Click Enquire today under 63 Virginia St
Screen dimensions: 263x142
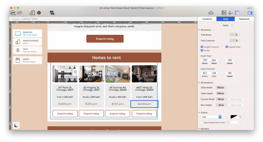point(91,114)
